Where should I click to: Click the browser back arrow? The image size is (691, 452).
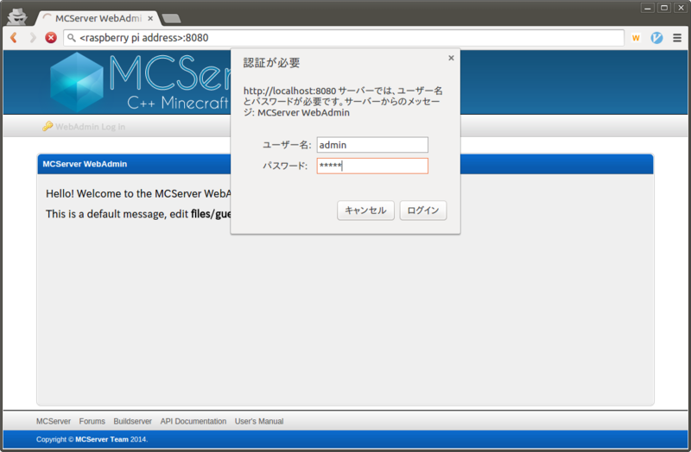(x=14, y=38)
